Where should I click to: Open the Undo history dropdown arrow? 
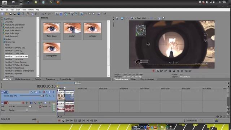click(45, 14)
